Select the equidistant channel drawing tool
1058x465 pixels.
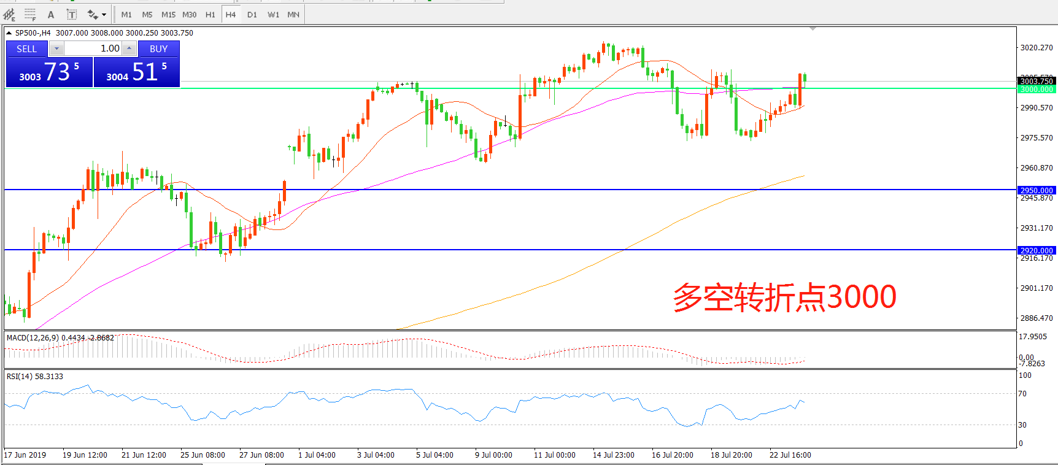[9, 14]
